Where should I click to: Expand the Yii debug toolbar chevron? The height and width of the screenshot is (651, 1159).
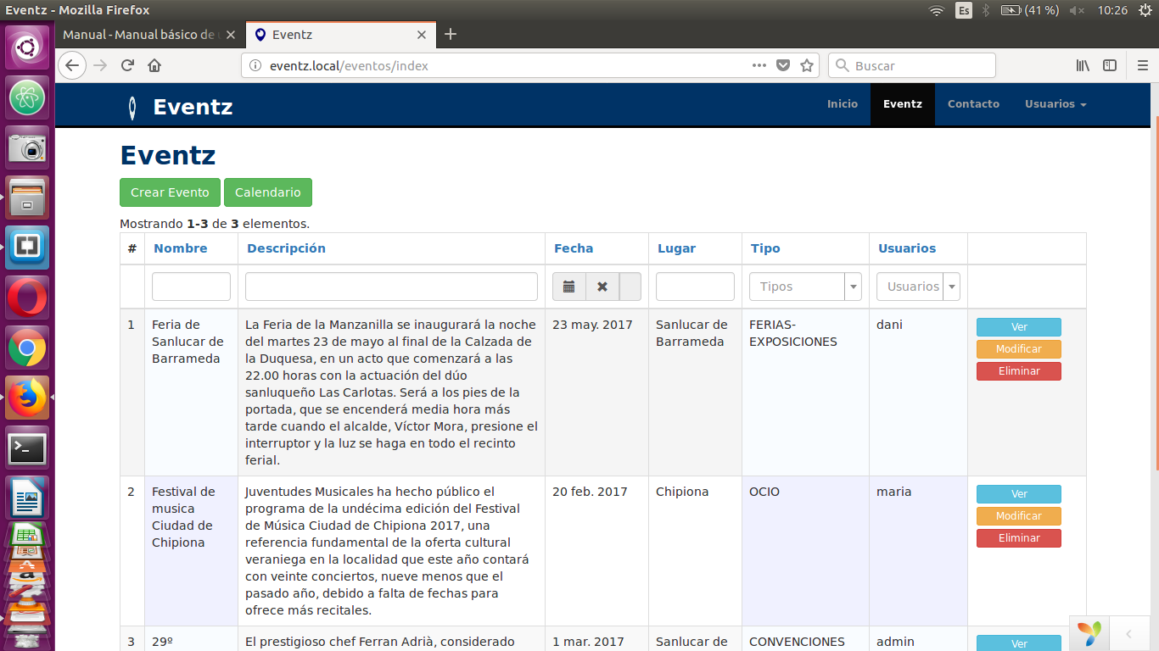(1128, 633)
